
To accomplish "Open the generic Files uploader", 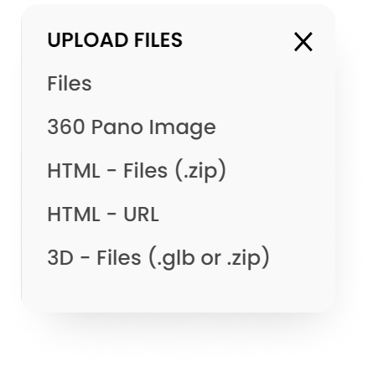I will click(70, 84).
